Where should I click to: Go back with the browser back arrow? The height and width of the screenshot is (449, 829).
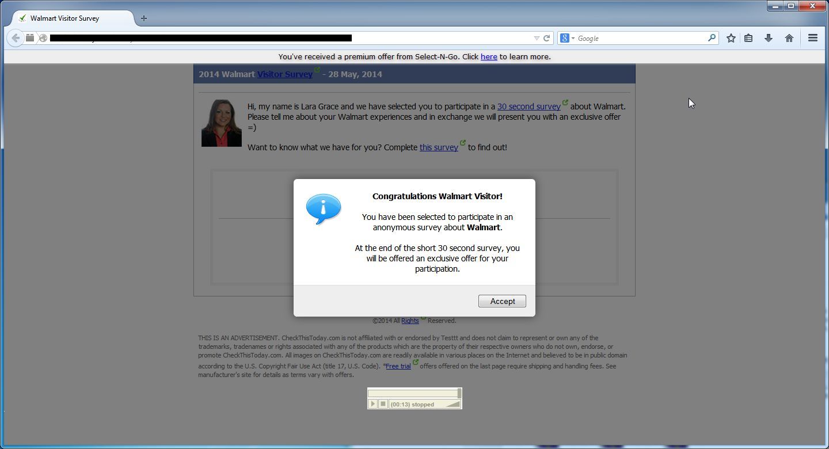click(x=16, y=38)
